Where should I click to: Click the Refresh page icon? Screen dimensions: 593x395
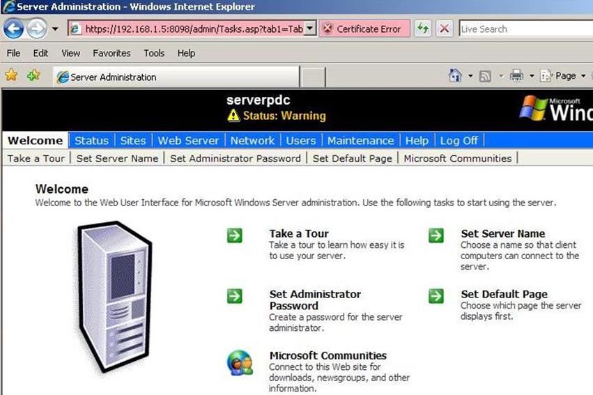tap(422, 29)
